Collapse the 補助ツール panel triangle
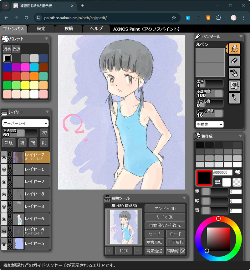This screenshot has height=270, width=250. point(184,198)
